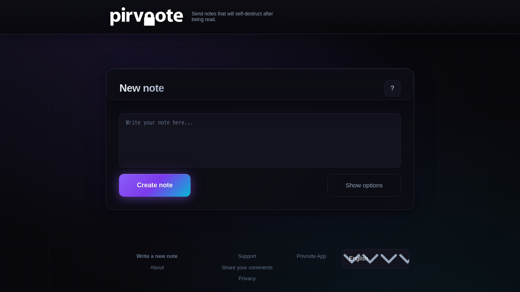The width and height of the screenshot is (520, 292).
Task: Click the question mark help icon
Action: (x=392, y=88)
